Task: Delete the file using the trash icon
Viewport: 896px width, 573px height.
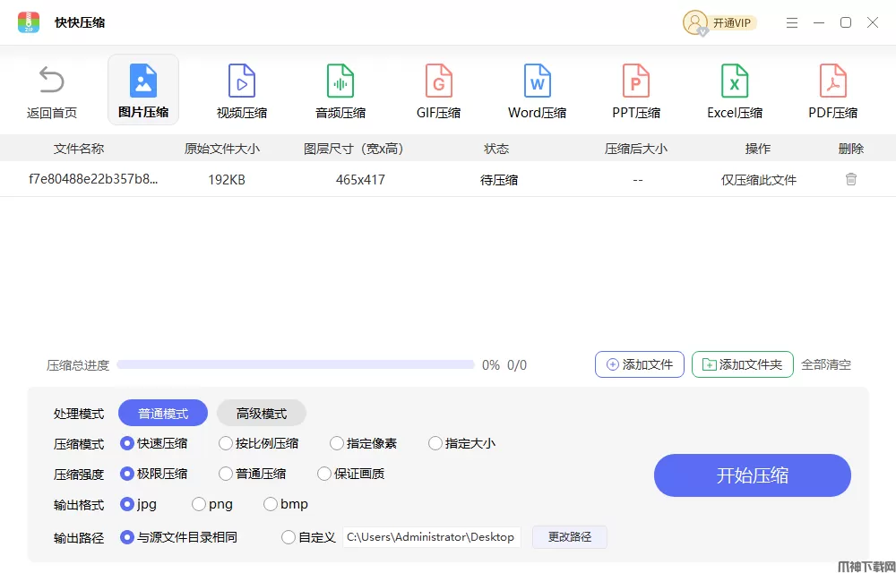Action: tap(850, 179)
